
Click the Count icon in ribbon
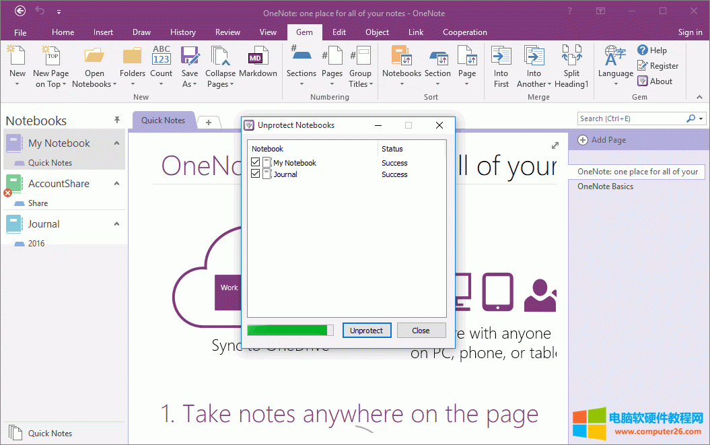162,57
